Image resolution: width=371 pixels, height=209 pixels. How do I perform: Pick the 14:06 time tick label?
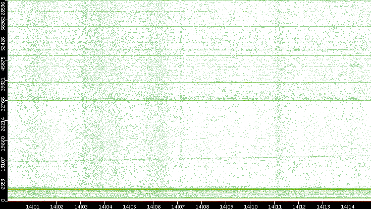153,206
